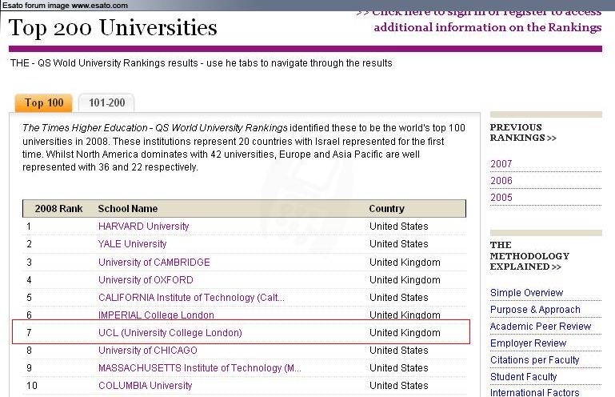Select the Top 200 Universities page title
The image size is (615, 397).
[x=113, y=28]
